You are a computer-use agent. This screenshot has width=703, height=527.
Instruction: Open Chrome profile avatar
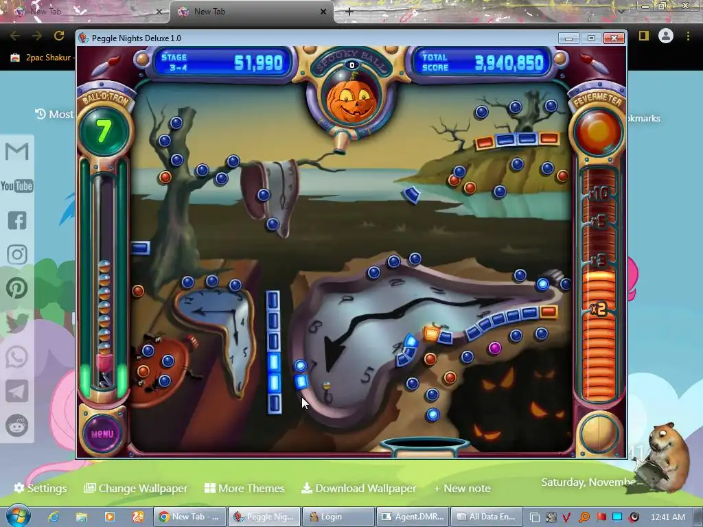click(666, 36)
